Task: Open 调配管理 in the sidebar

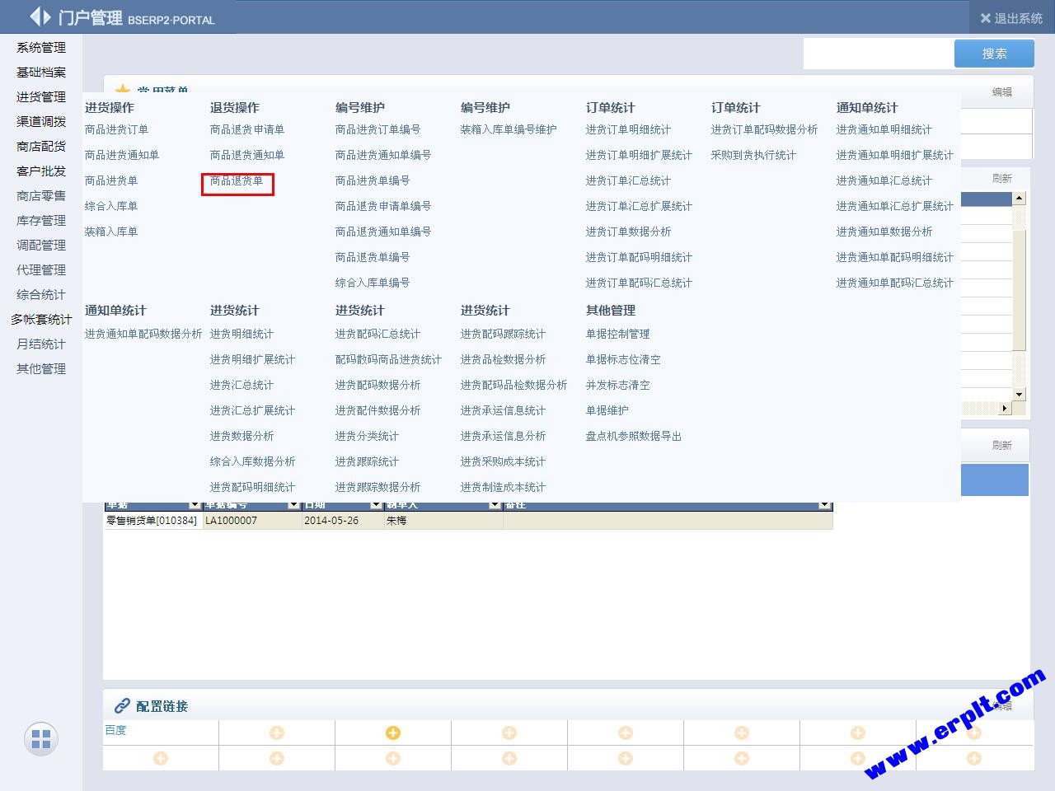Action: [41, 246]
